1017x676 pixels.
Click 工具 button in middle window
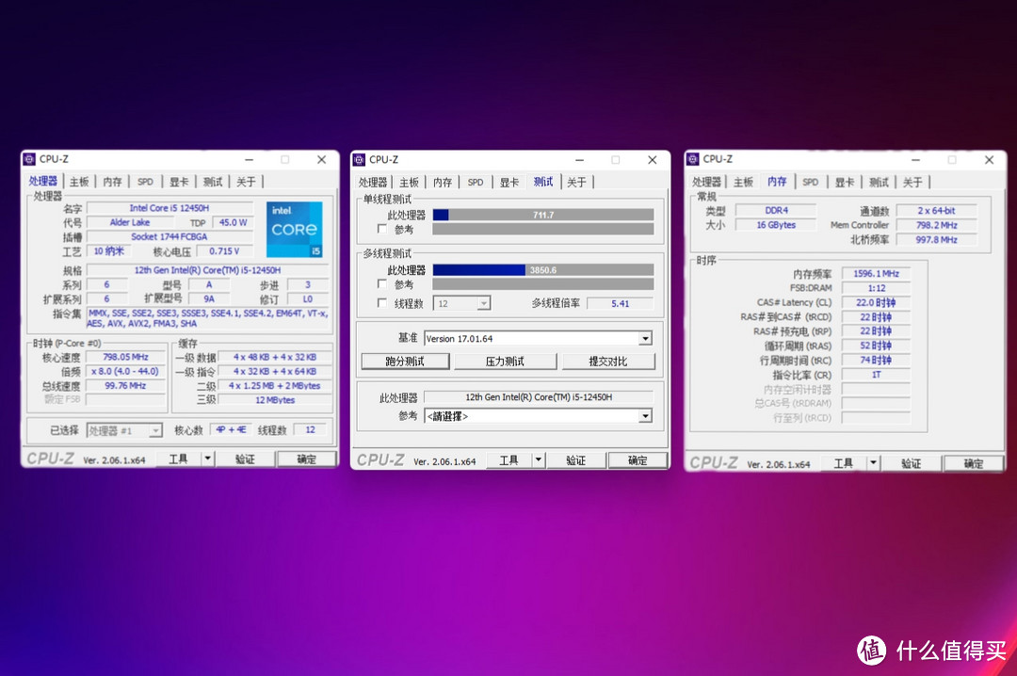[509, 460]
